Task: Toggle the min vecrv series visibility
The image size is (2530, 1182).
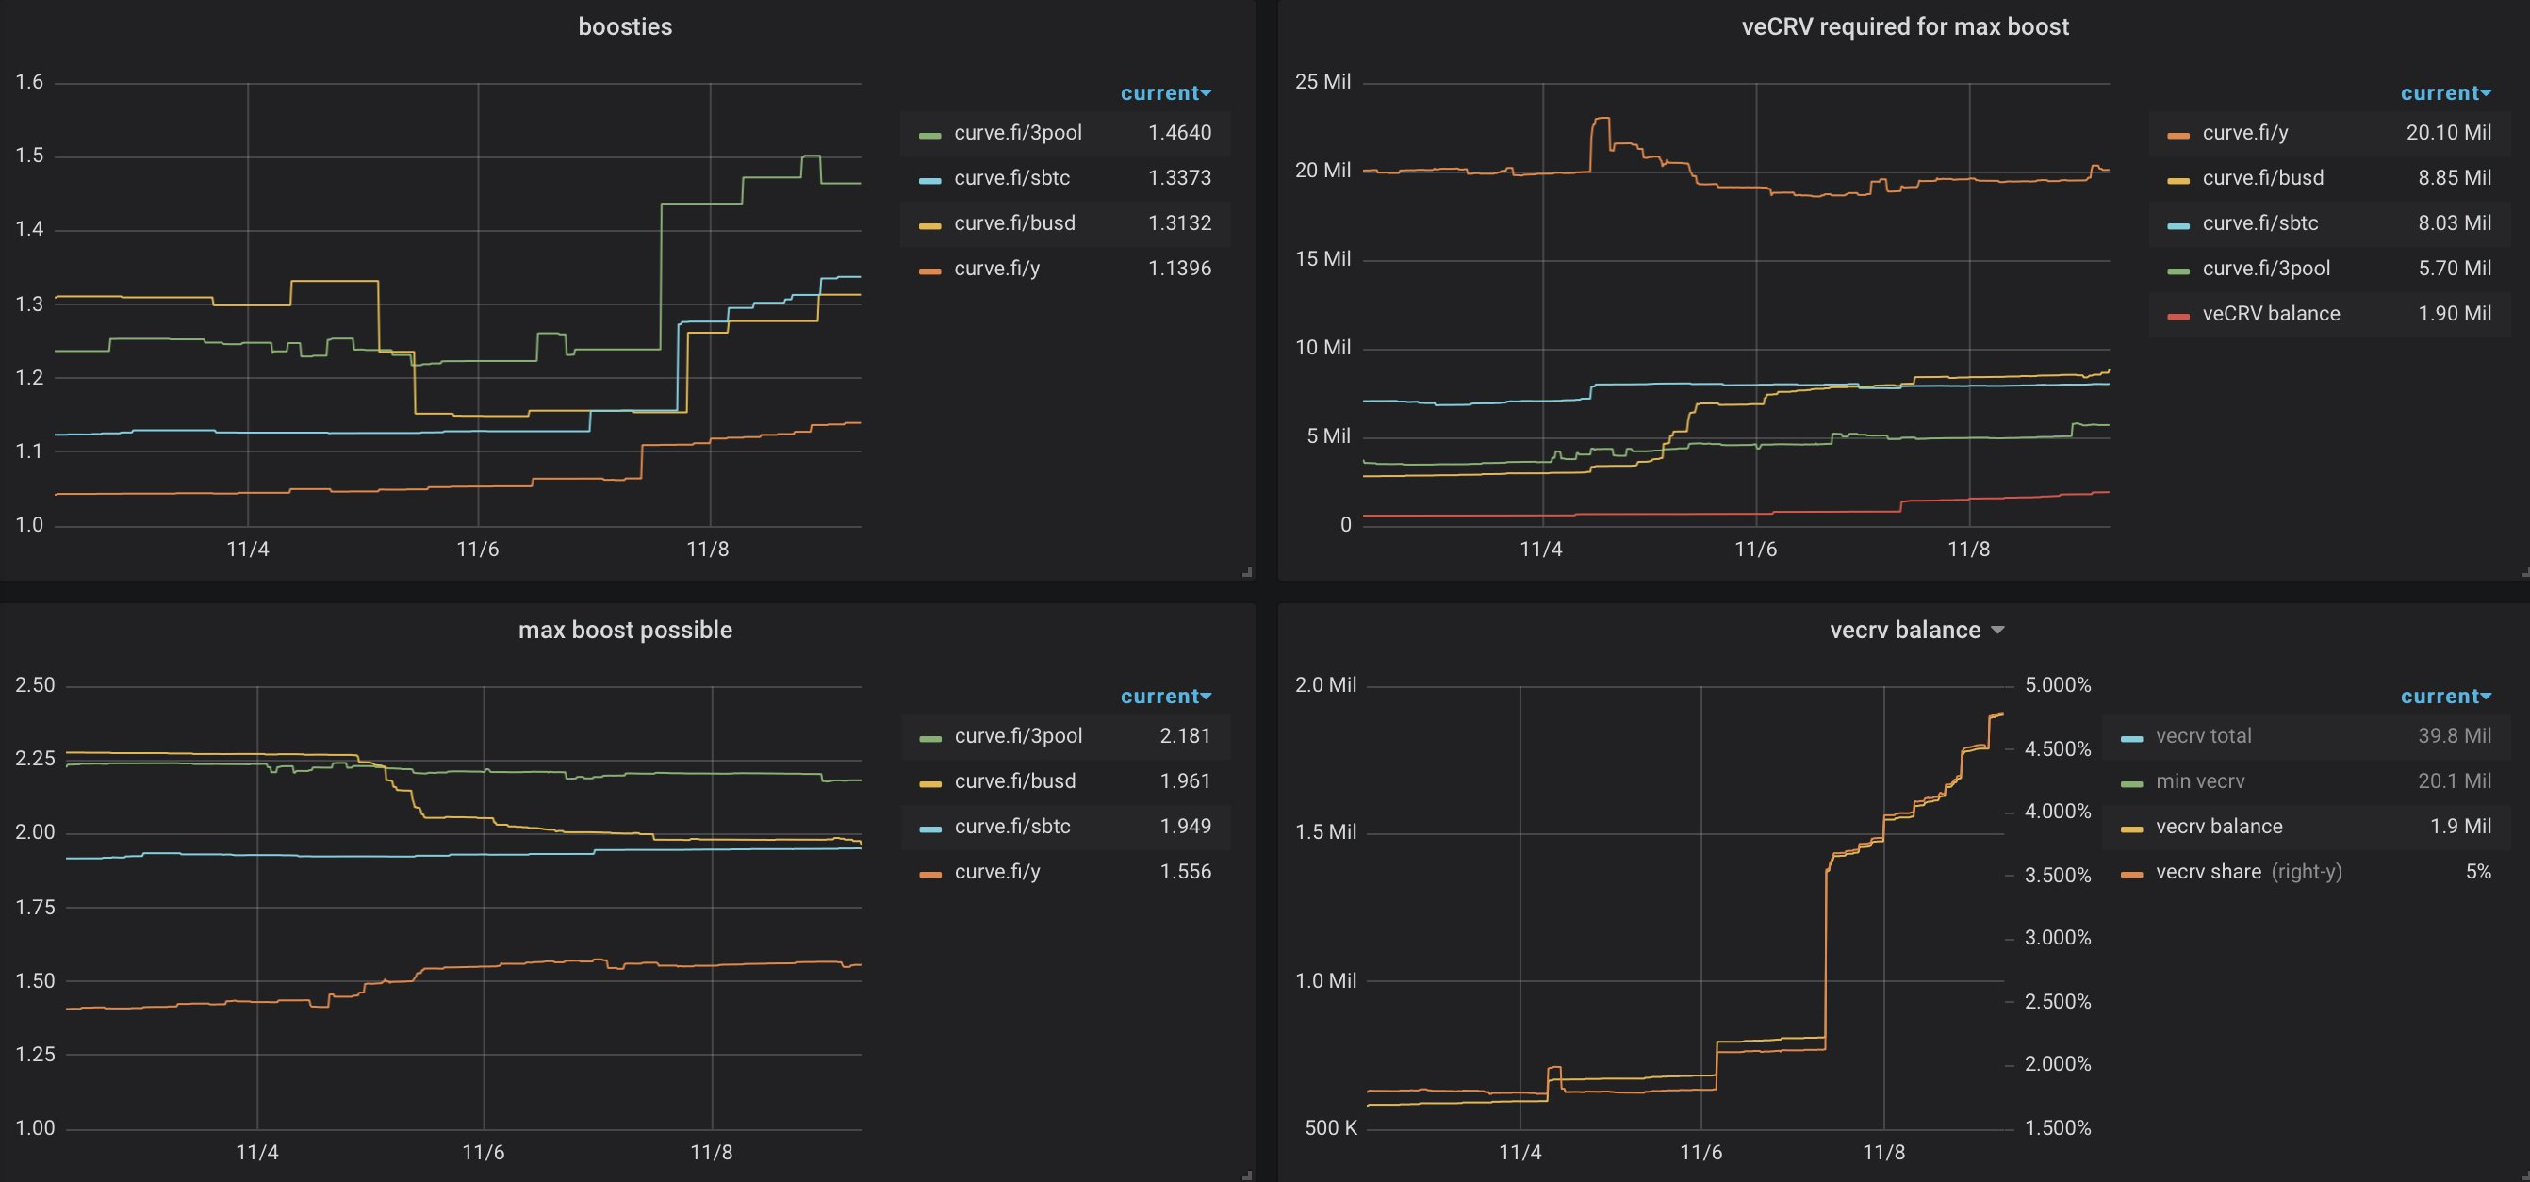Action: (x=2199, y=781)
